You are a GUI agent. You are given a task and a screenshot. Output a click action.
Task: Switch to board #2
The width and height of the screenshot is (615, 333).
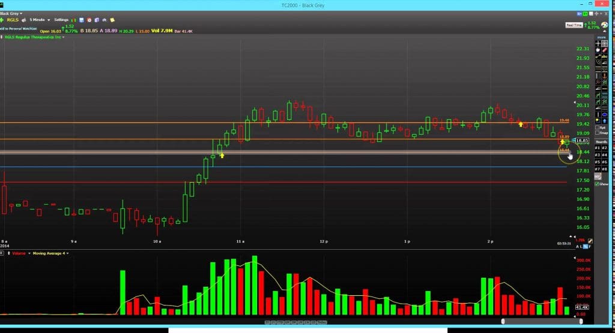[605, 148]
